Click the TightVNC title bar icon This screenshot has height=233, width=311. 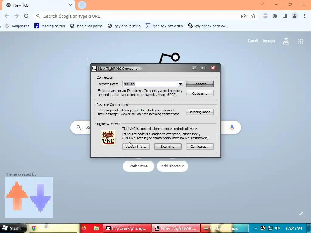pos(94,69)
